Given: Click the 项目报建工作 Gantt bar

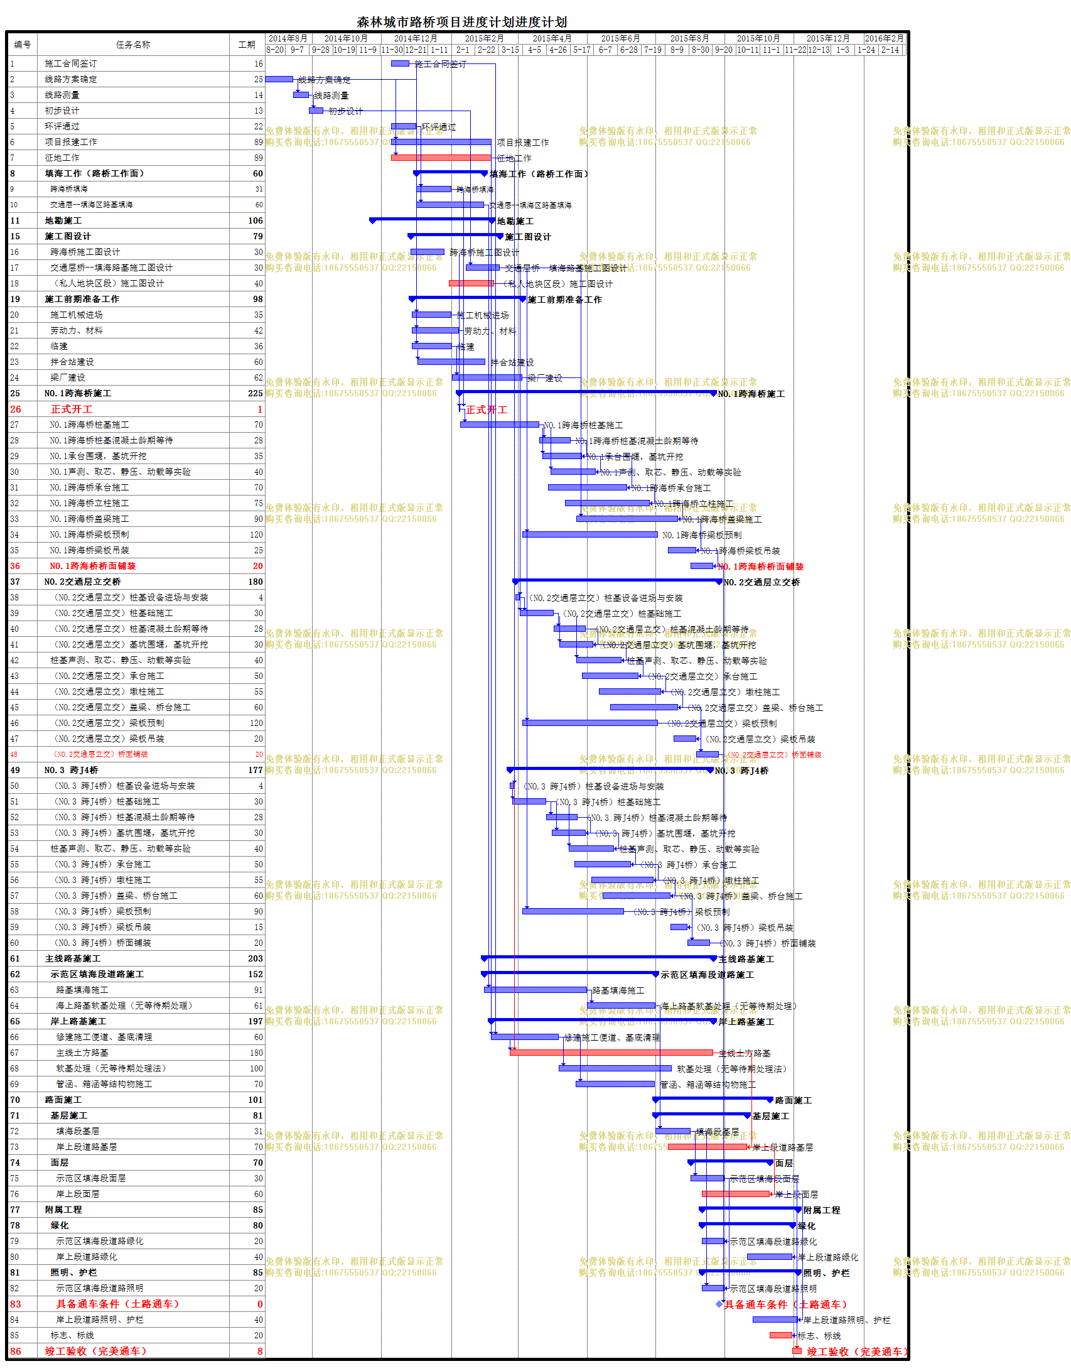Looking at the screenshot, I should pos(441,142).
